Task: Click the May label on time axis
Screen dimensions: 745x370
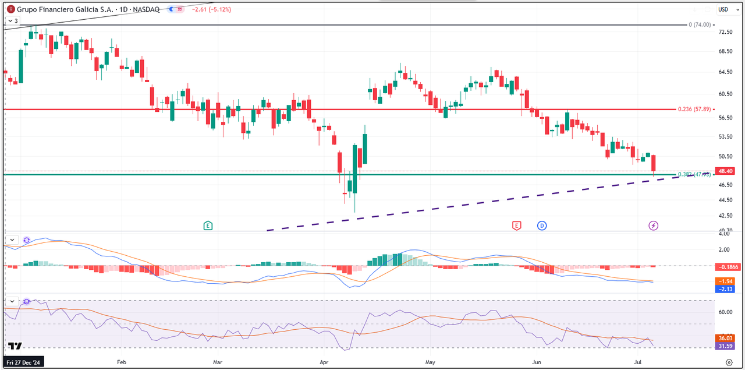Action: coord(430,362)
